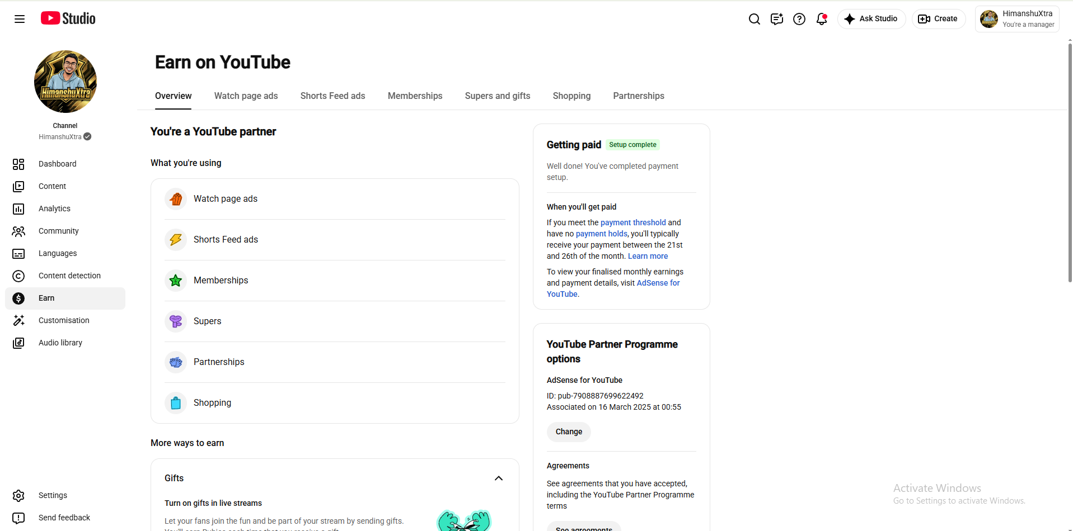This screenshot has height=531, width=1073.
Task: Switch to the Shorts Feed ads tab
Action: tap(333, 96)
